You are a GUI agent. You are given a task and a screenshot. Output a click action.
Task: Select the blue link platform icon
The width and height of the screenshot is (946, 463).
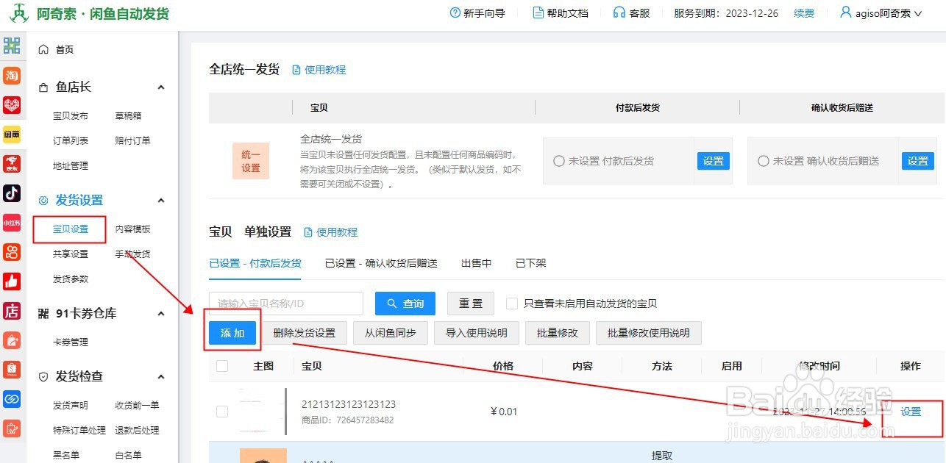(12, 398)
